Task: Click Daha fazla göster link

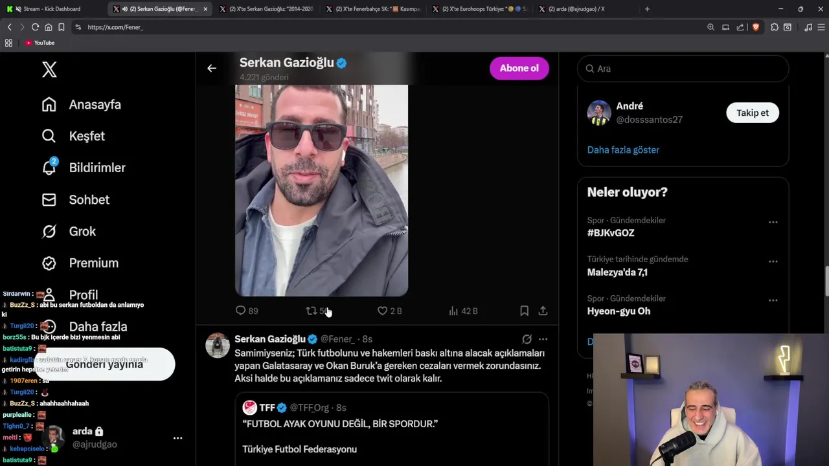Action: click(623, 150)
